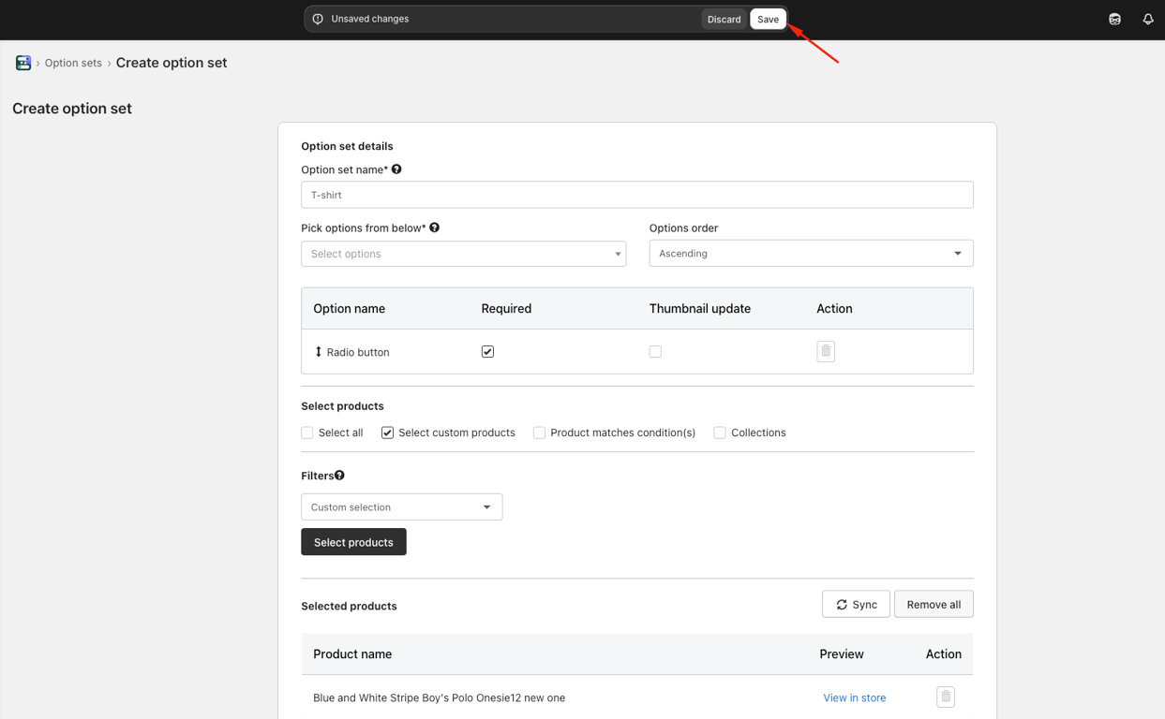Delete the Radio button option row
The width and height of the screenshot is (1165, 719).
click(826, 351)
